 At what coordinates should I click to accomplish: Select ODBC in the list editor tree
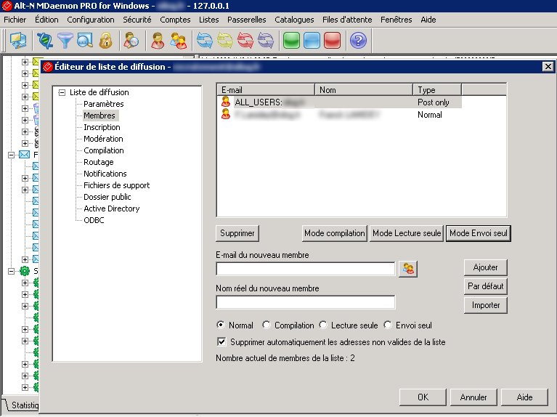[x=94, y=220]
